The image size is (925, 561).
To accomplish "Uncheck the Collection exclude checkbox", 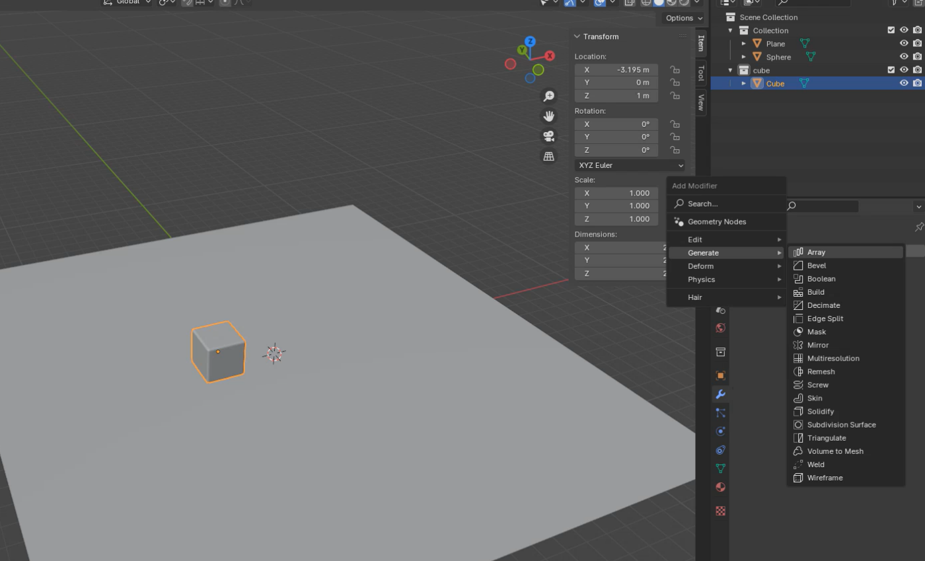I will (891, 30).
